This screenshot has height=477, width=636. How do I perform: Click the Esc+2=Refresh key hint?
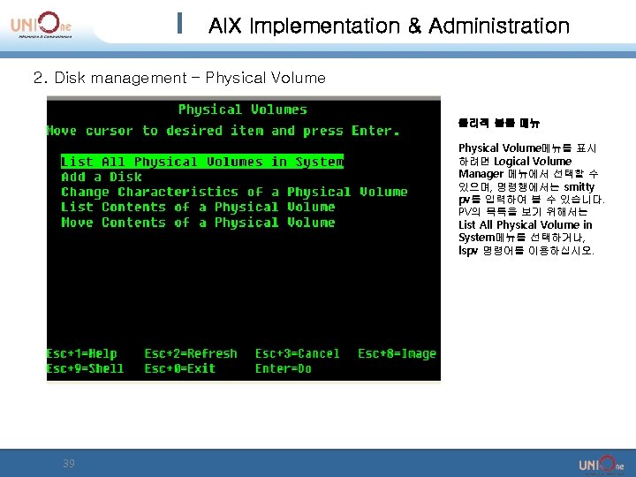tap(191, 353)
